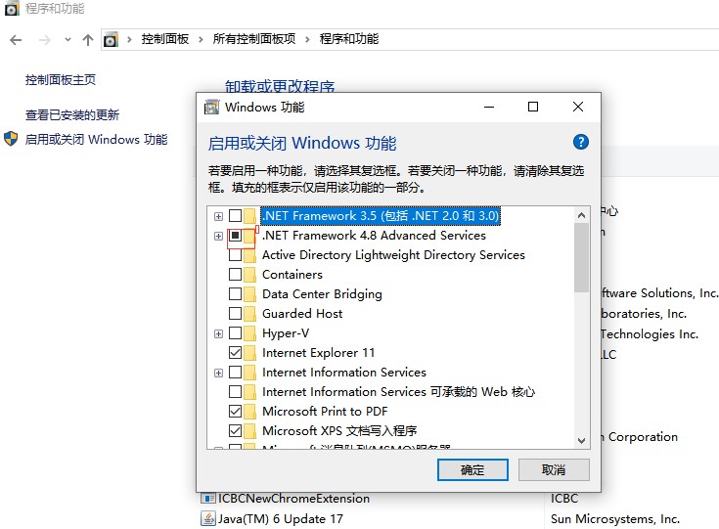Click ICBC publisher cell in programs list

tap(564, 499)
